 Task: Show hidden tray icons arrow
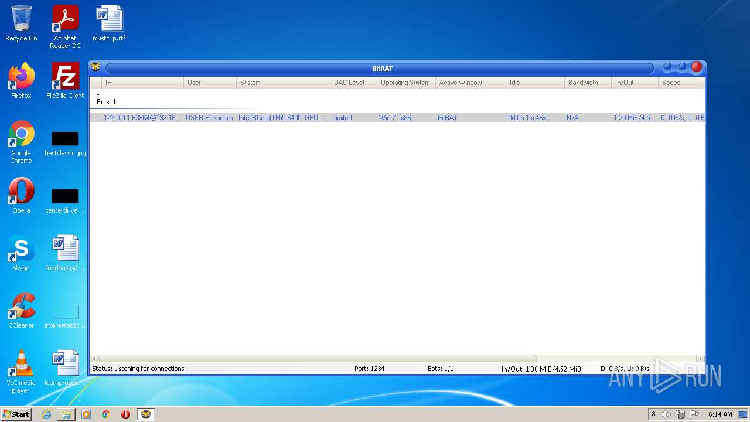click(654, 414)
